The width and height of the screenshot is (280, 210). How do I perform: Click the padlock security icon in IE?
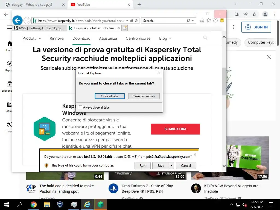click(132, 21)
